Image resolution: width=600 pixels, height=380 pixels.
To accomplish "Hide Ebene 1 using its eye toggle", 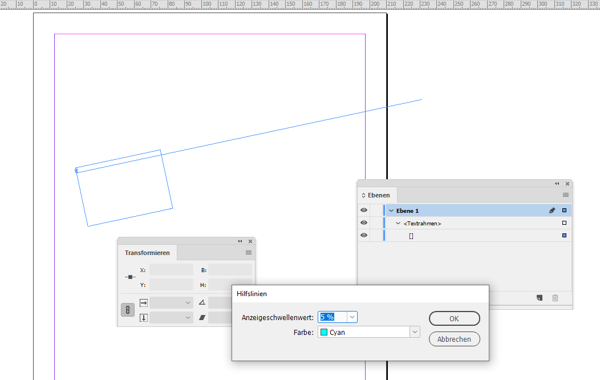I will coord(363,210).
